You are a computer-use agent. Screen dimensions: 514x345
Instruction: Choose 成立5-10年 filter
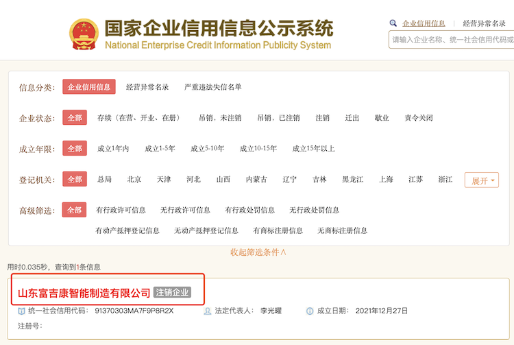208,149
